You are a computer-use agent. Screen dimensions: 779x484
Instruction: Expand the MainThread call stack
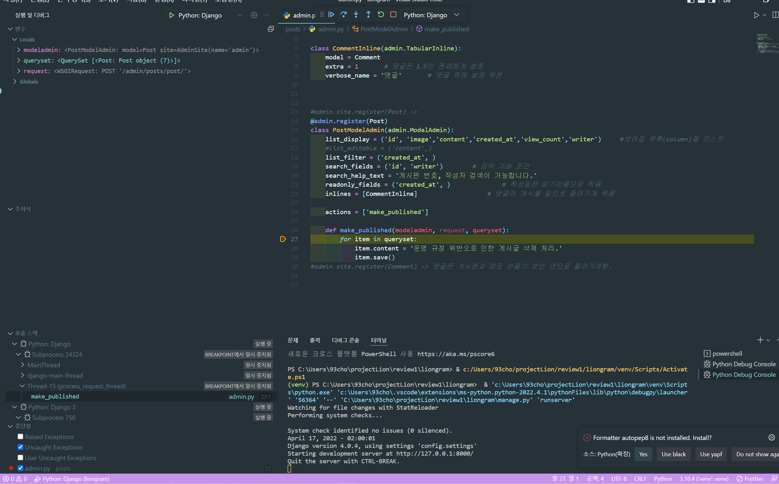click(22, 365)
